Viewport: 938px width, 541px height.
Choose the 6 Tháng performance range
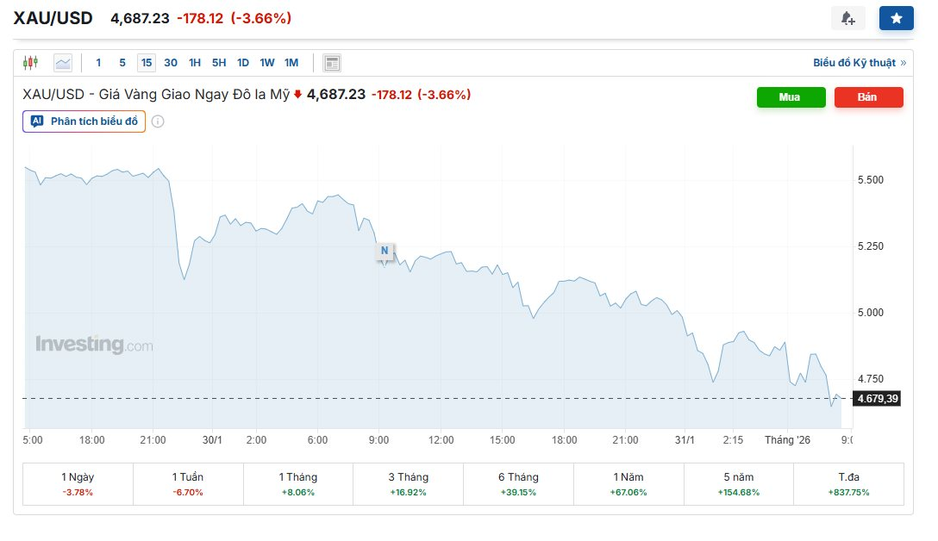pos(517,483)
